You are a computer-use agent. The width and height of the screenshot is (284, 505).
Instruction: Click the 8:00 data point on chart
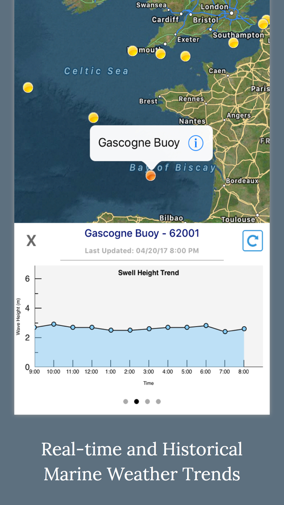click(x=244, y=329)
